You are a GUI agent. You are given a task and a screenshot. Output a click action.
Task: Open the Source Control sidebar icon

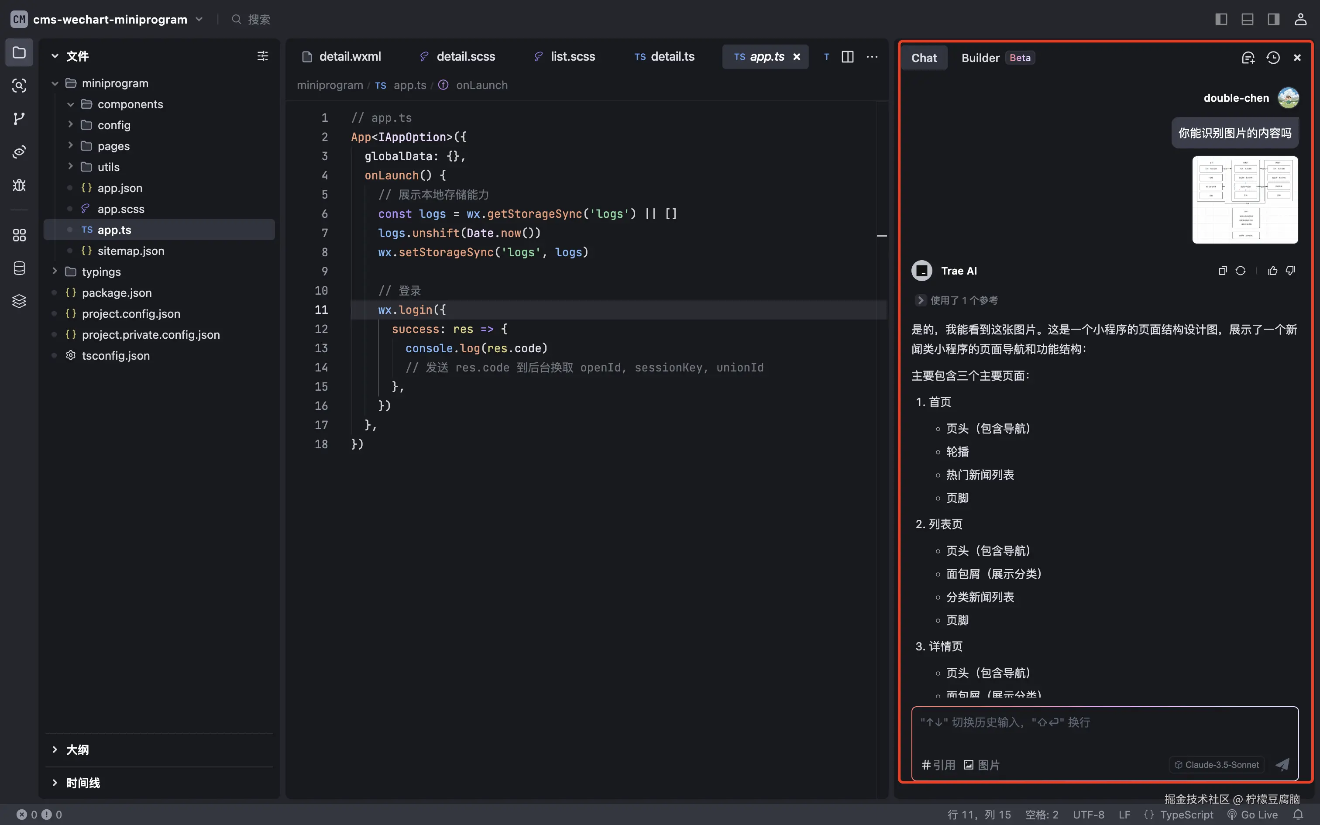click(19, 118)
